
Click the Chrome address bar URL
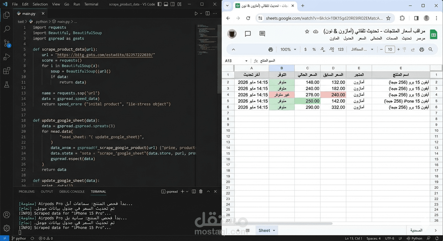pos(324,18)
